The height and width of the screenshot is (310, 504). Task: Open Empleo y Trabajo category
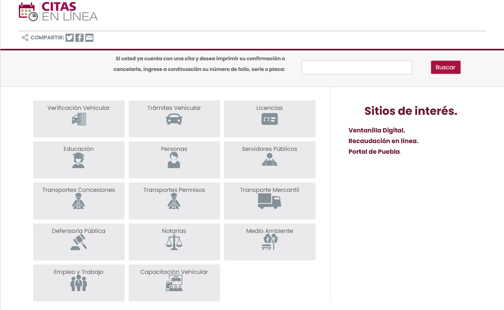(79, 283)
